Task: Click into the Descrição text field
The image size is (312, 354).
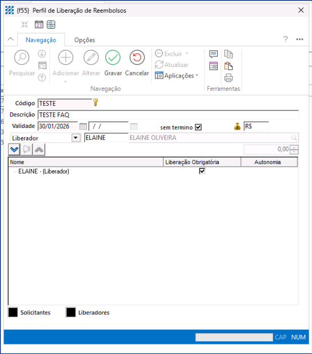Action: tap(168, 115)
